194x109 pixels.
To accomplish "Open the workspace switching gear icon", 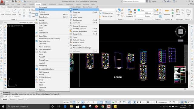I will click(x=148, y=102).
